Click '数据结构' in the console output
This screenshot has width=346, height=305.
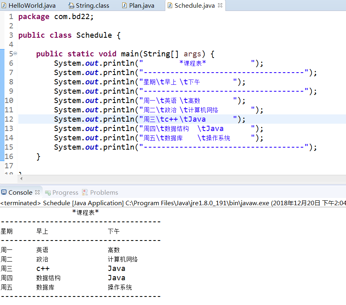pyautogui.click(x=48, y=278)
